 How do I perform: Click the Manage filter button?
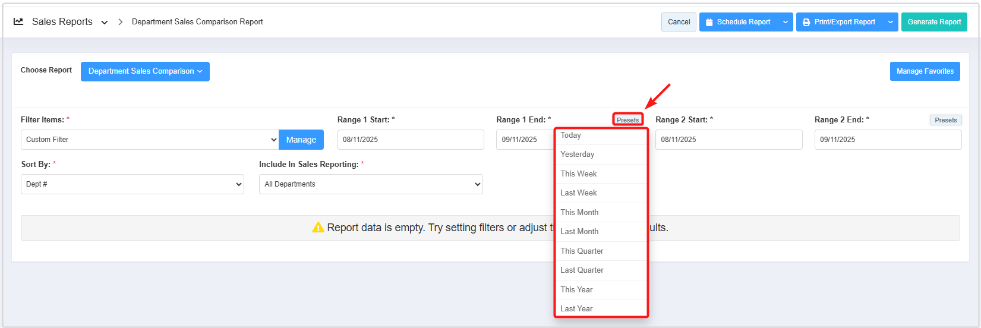[x=301, y=140]
